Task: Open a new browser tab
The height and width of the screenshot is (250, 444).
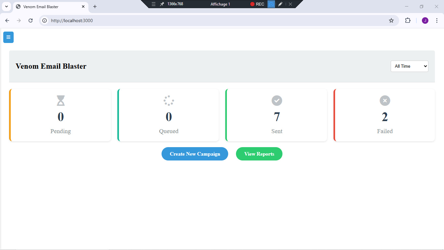Action: point(95,7)
